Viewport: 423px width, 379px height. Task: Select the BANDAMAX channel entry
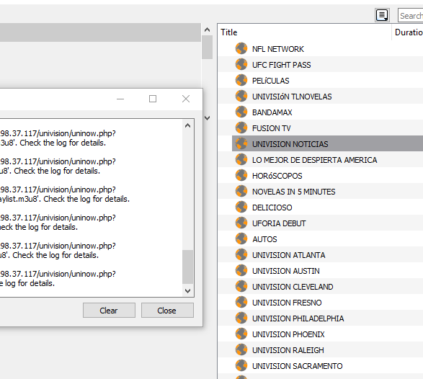click(272, 112)
